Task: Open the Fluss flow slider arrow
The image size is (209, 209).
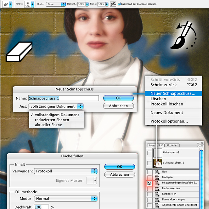Action: [107, 4]
